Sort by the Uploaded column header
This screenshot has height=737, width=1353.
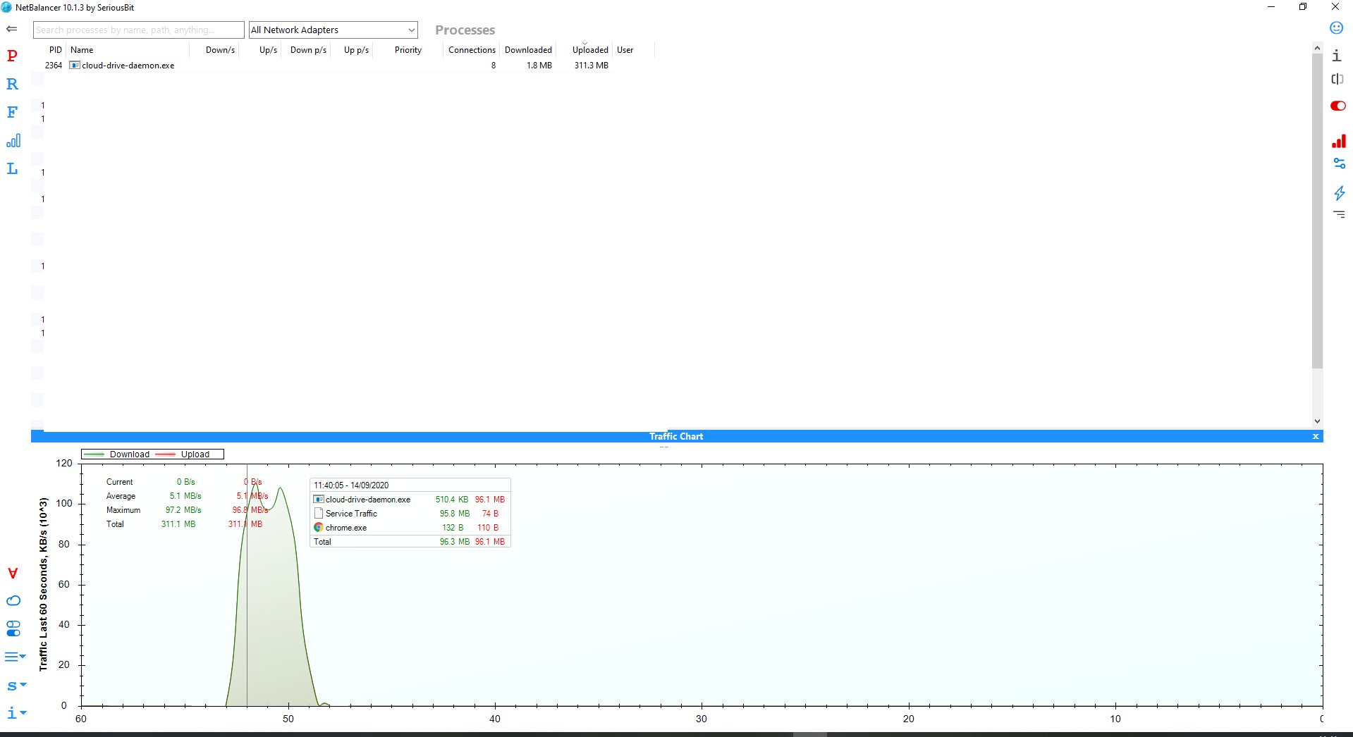click(589, 50)
